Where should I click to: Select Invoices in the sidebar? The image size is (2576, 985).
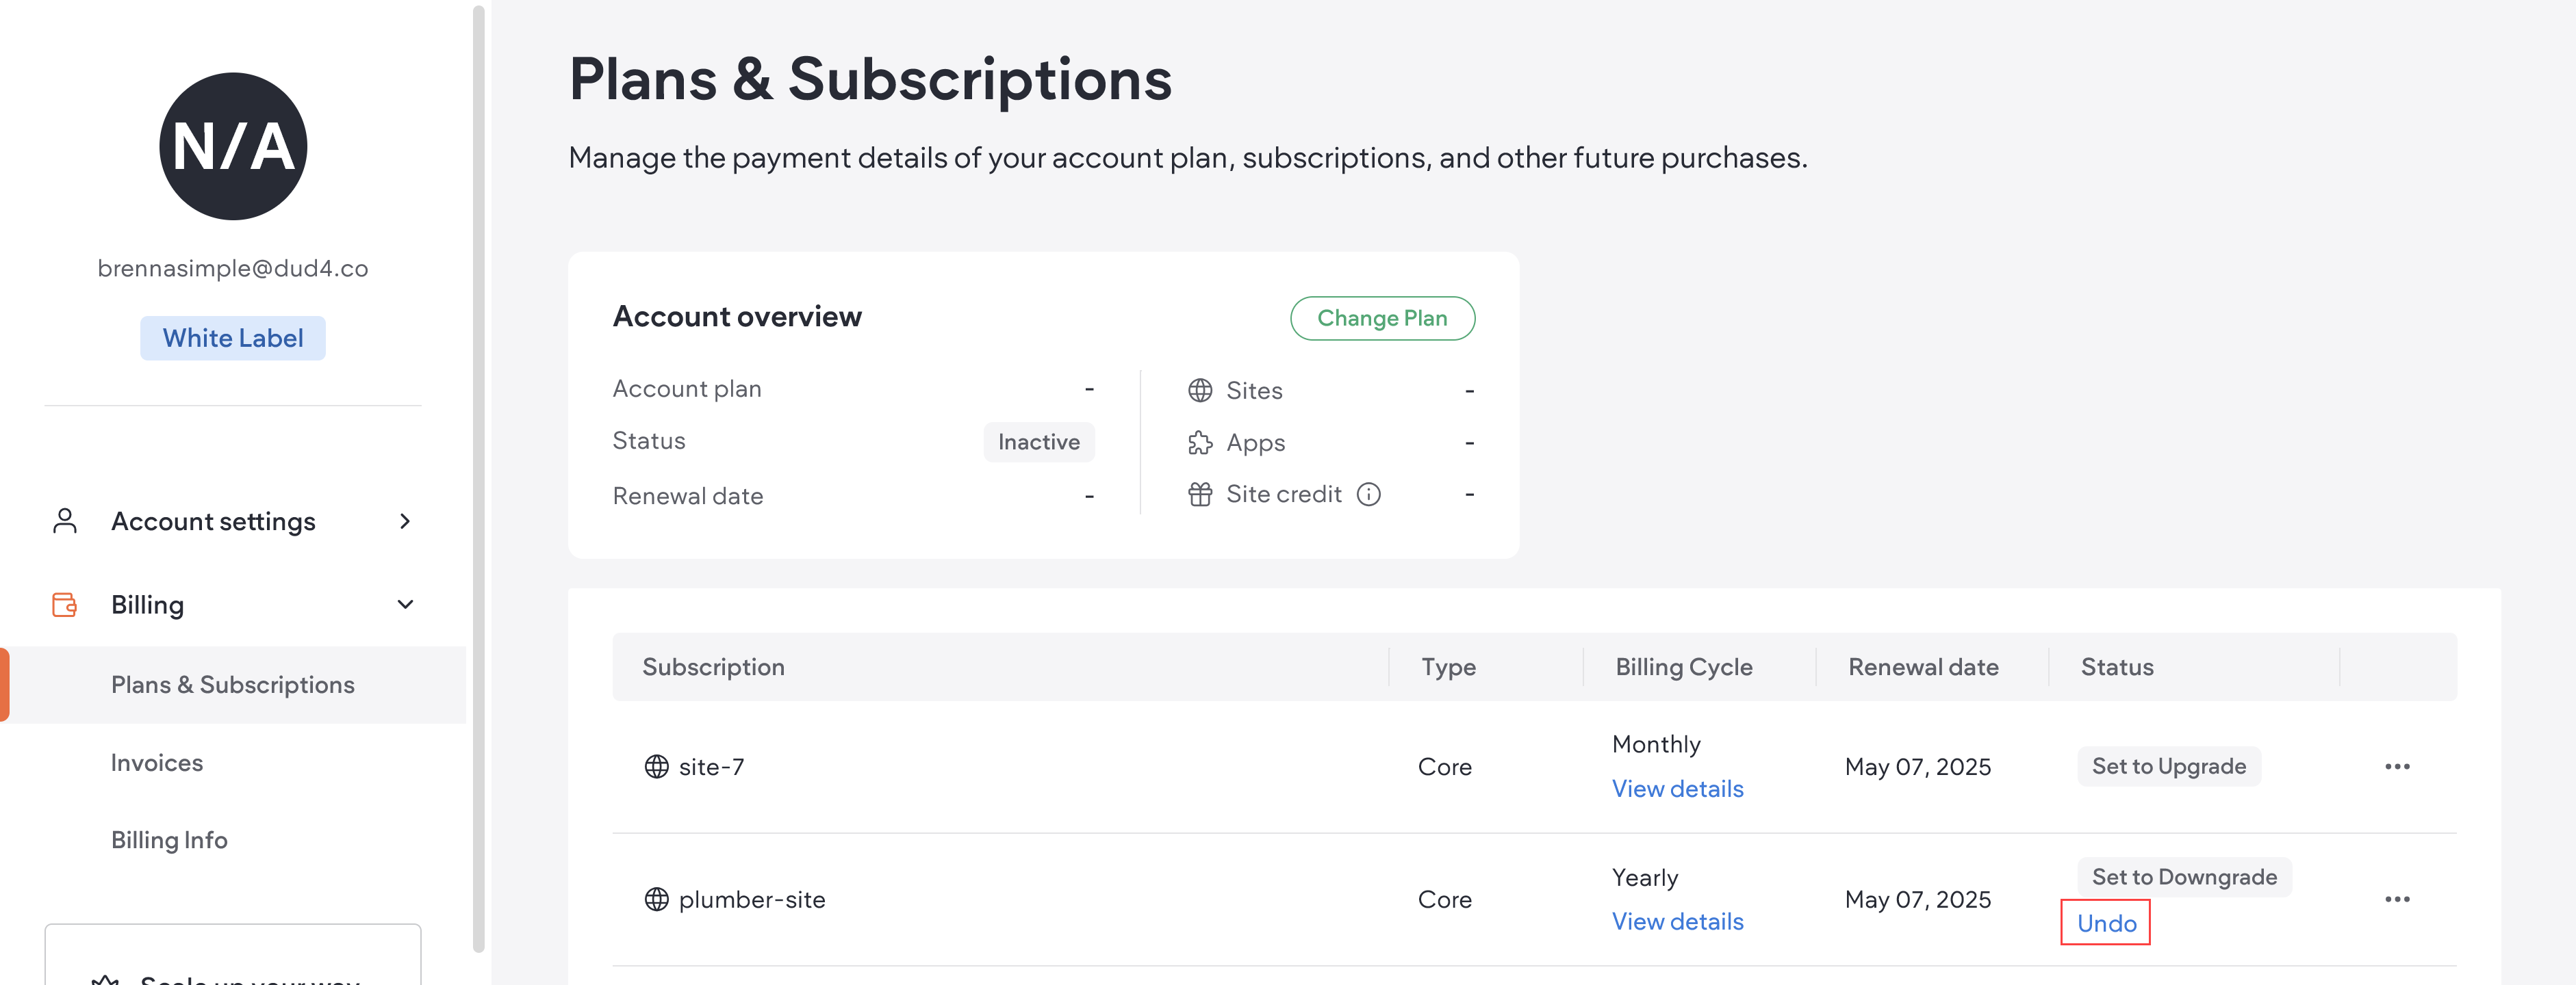click(x=156, y=762)
